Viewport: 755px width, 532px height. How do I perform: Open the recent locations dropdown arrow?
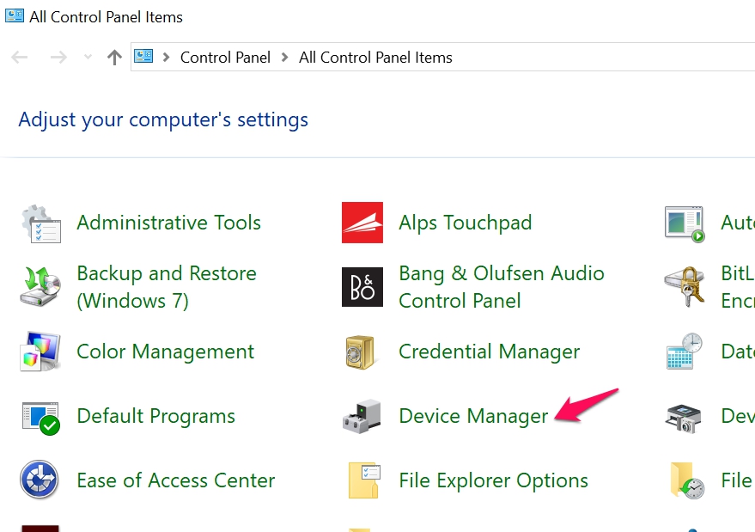click(88, 57)
